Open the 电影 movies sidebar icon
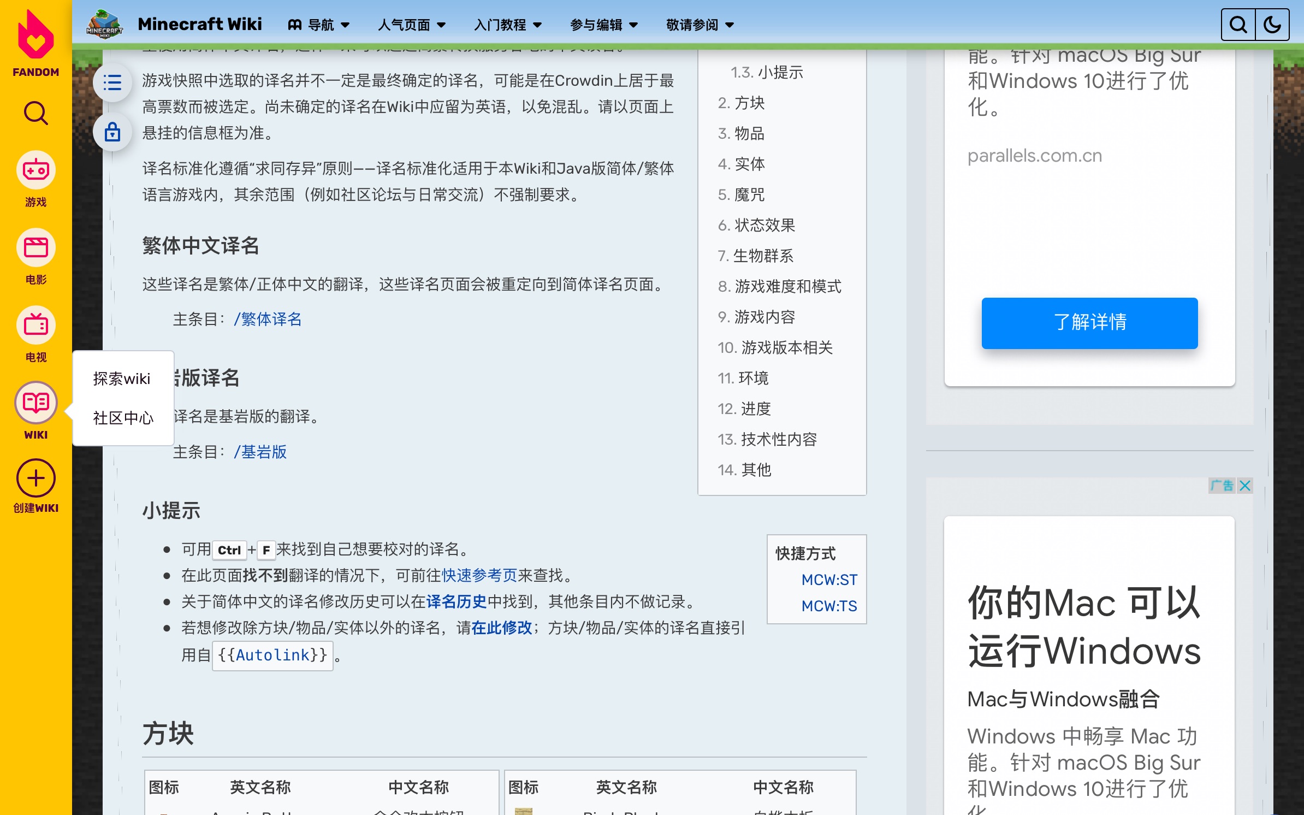 click(35, 249)
